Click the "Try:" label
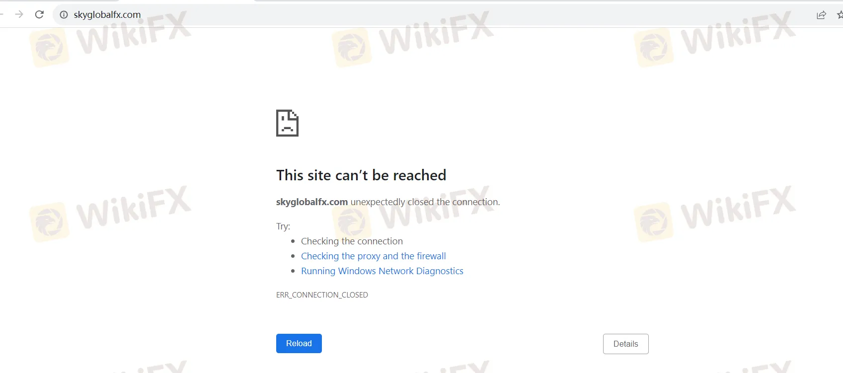 point(283,226)
